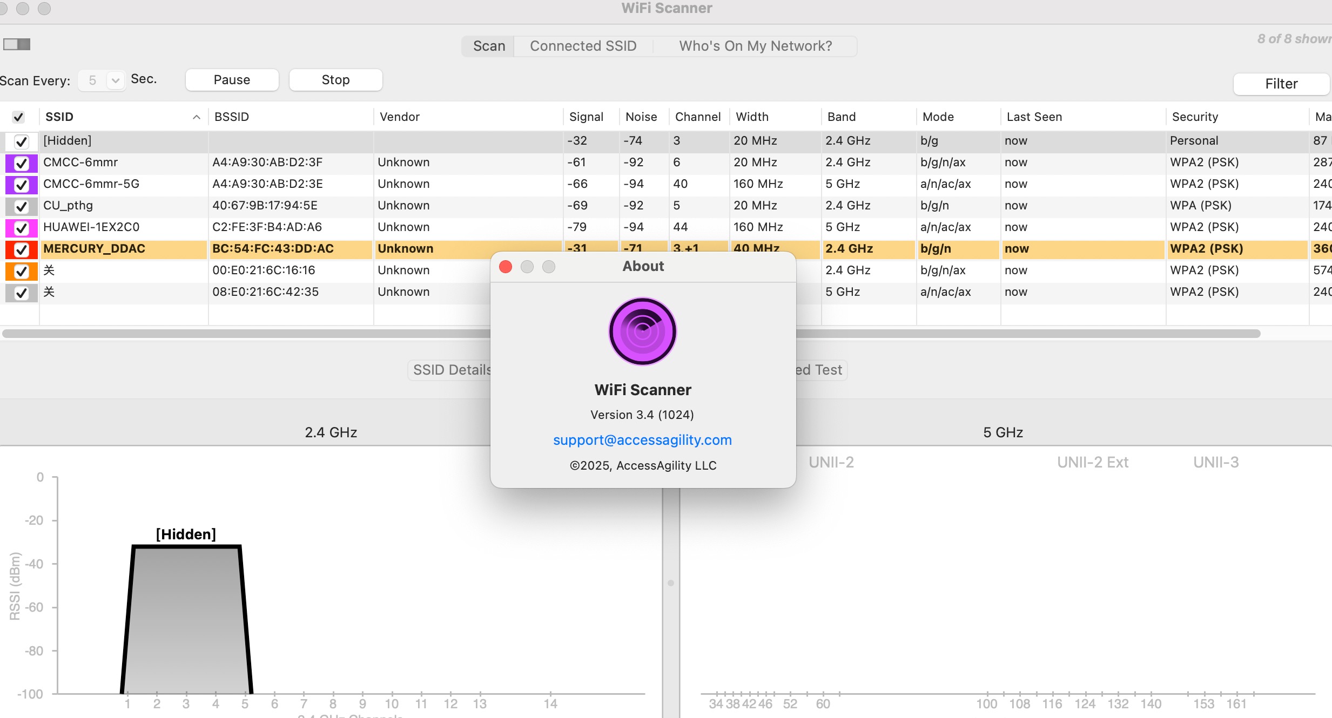Image resolution: width=1332 pixels, height=718 pixels.
Task: Open the Scan Every seconds dropdown
Action: 102,80
